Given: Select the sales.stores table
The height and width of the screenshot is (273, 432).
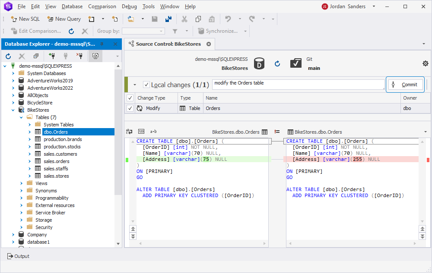Looking at the screenshot, I should [x=56, y=176].
